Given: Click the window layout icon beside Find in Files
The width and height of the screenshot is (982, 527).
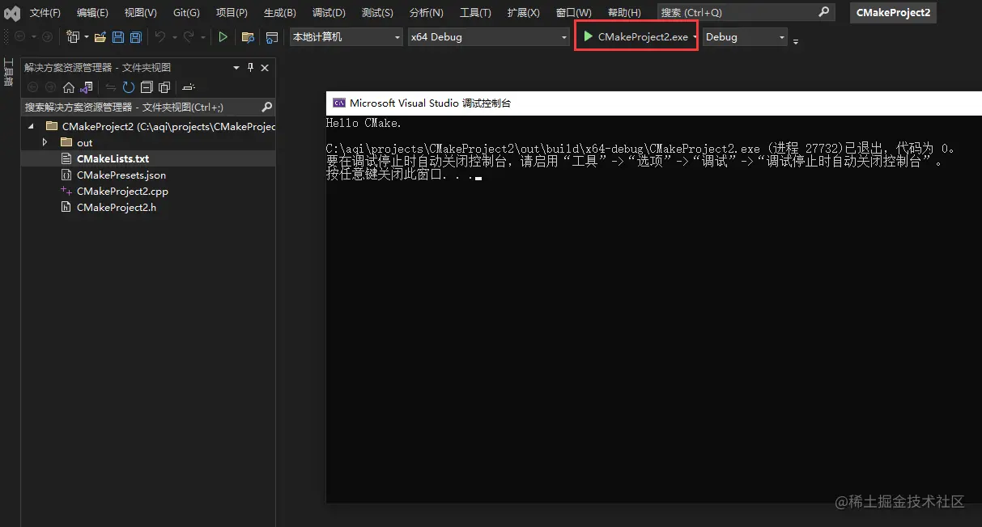Looking at the screenshot, I should pos(272,37).
